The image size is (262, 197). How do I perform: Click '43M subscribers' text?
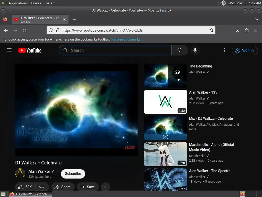pyautogui.click(x=40, y=176)
